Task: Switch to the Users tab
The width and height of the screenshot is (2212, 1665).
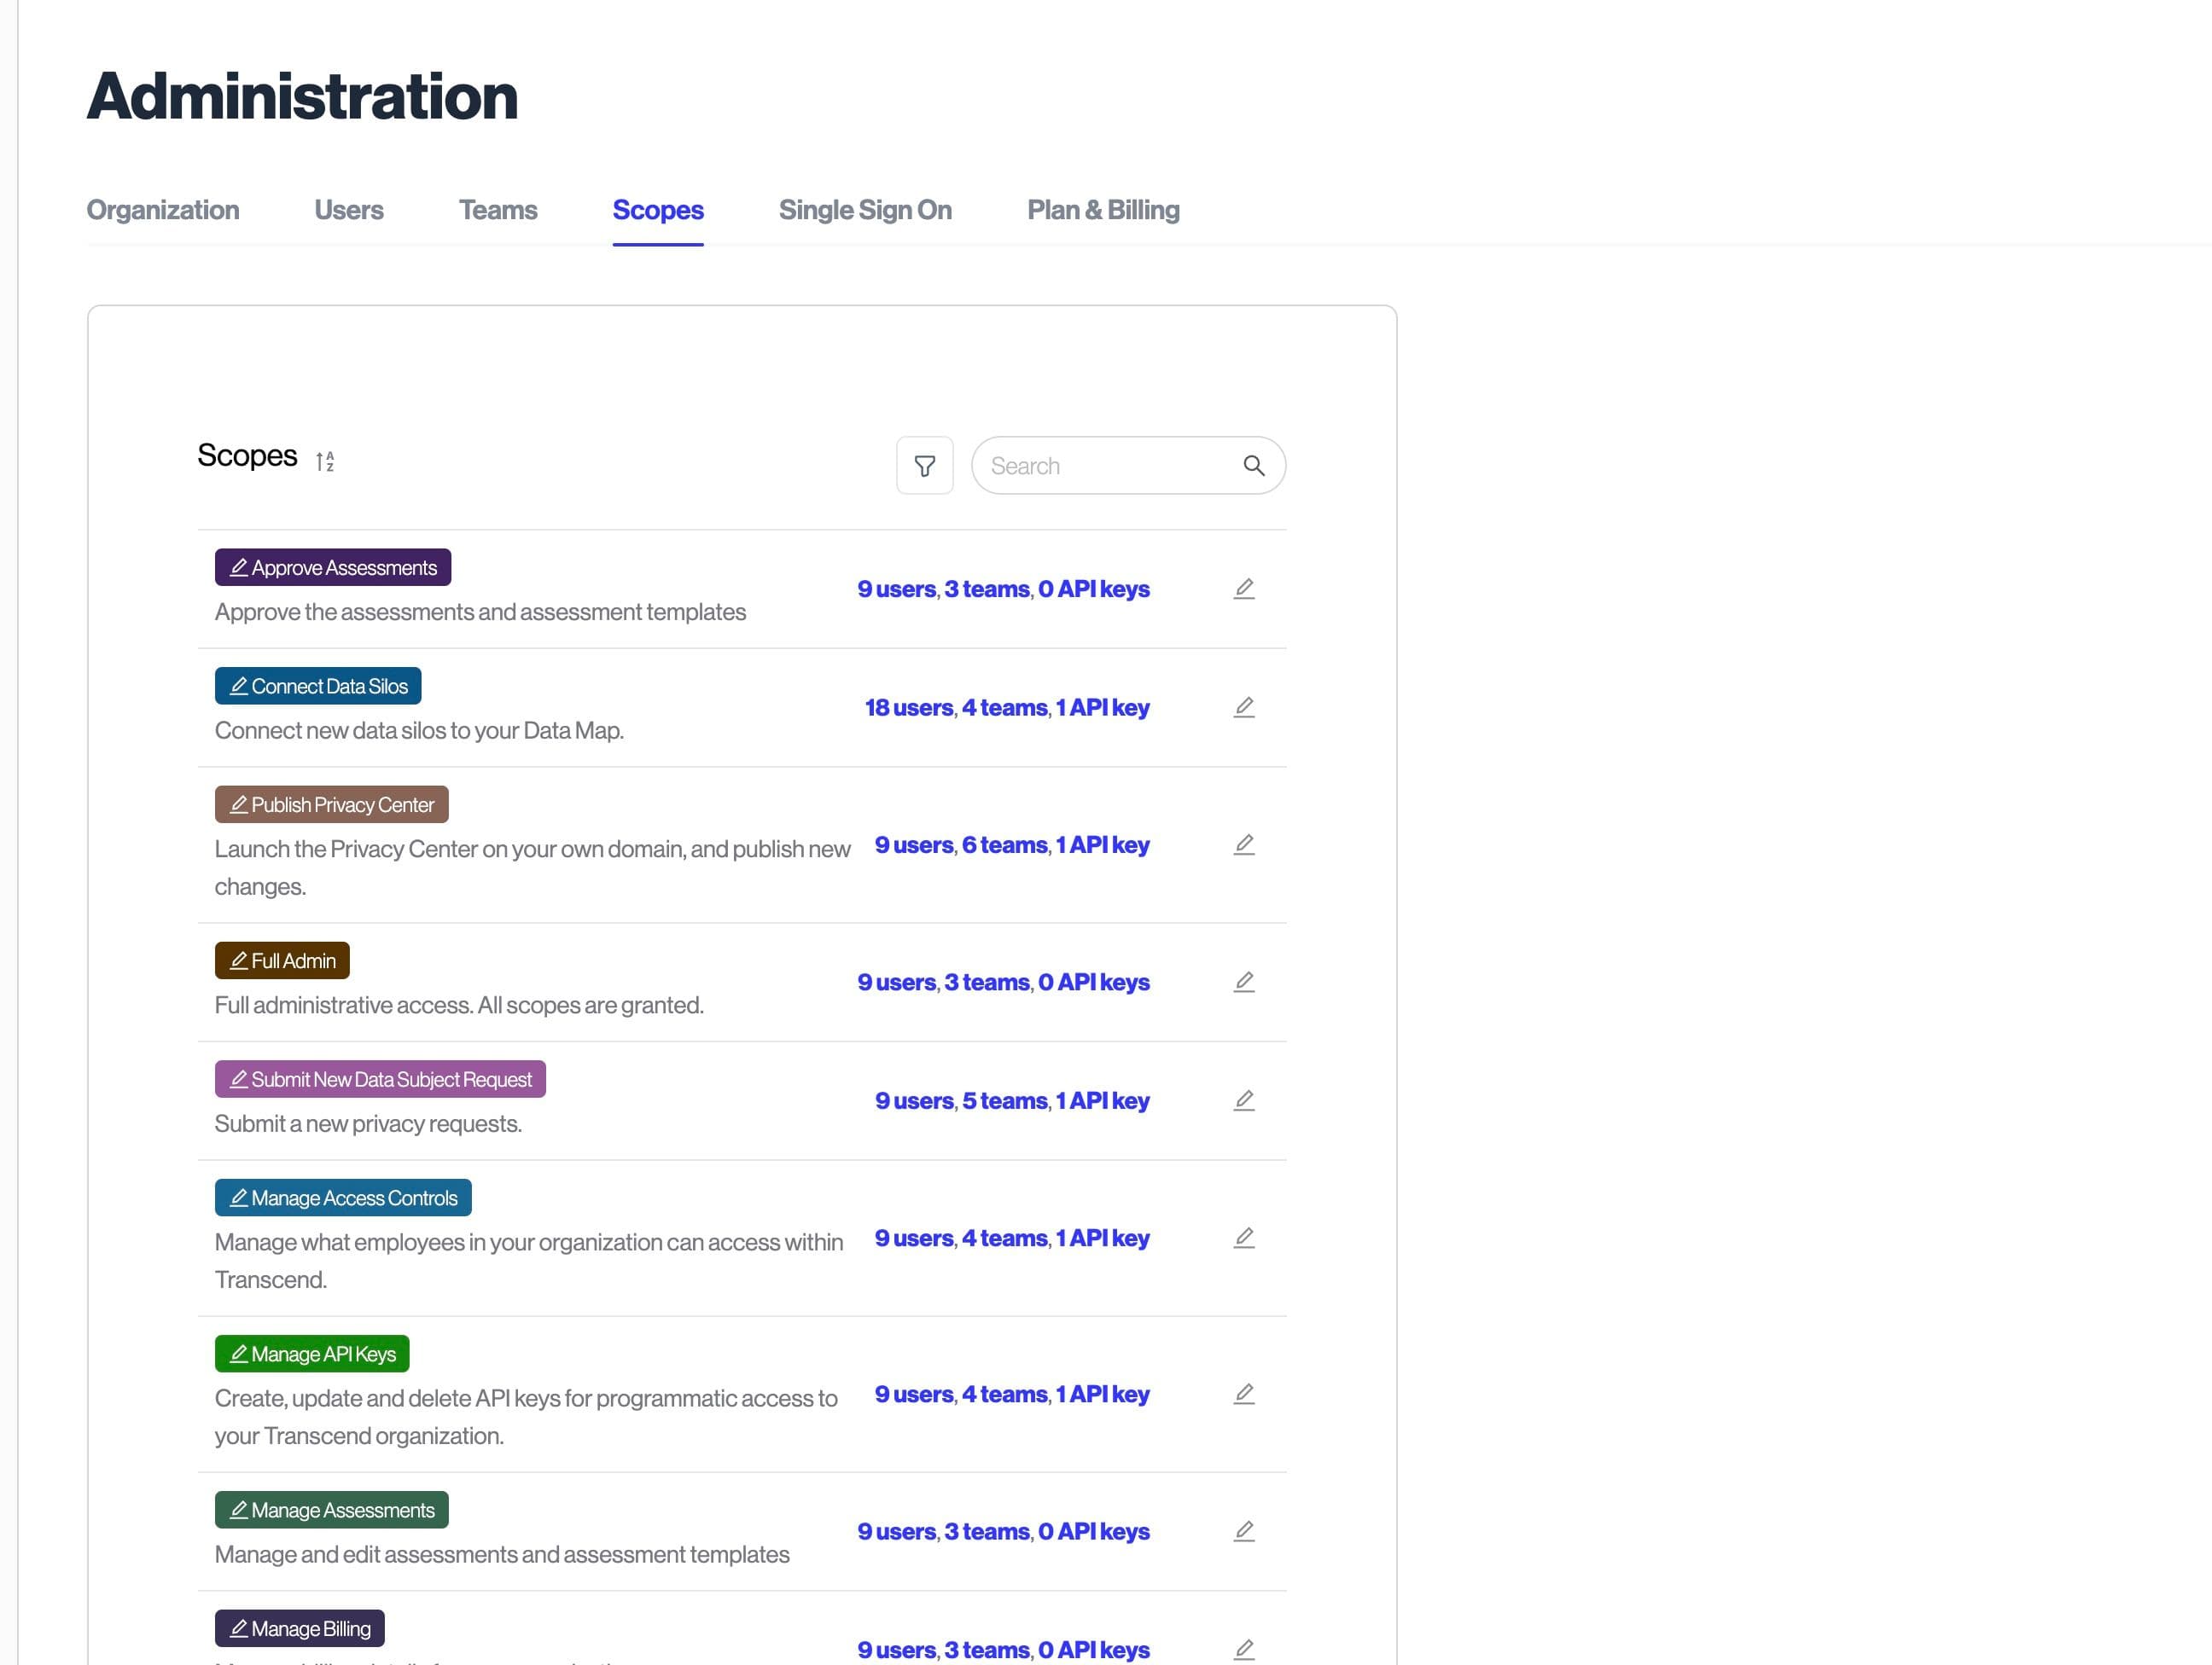Action: (348, 210)
